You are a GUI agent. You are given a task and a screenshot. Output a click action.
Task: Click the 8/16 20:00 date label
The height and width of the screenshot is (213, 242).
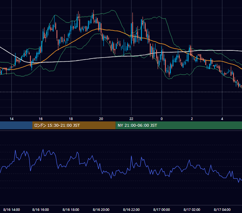click(x=101, y=209)
